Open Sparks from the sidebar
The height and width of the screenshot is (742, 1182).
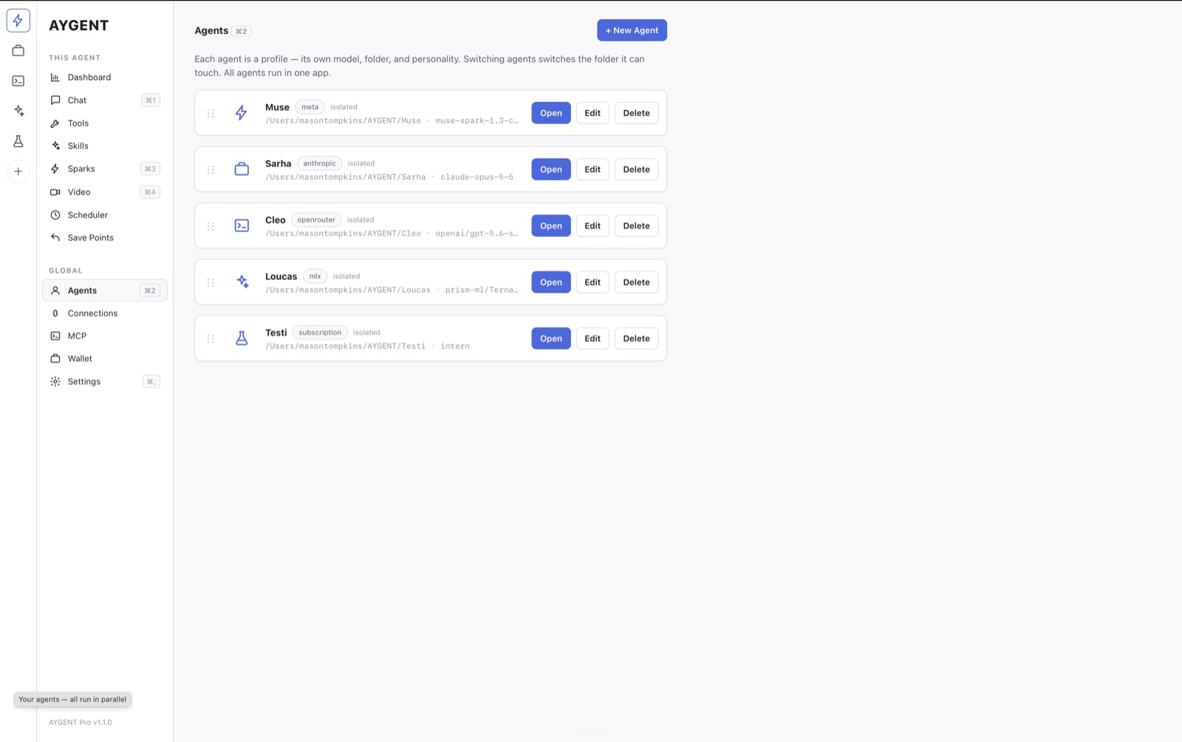[x=105, y=169]
